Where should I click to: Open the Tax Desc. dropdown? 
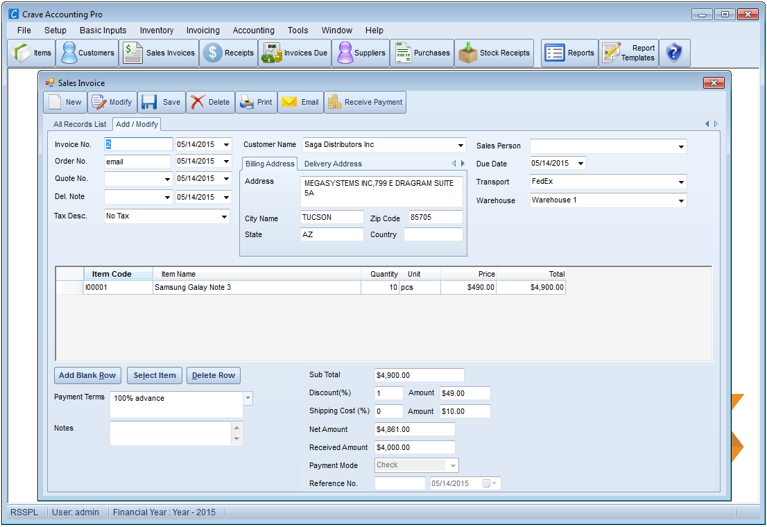(x=224, y=216)
